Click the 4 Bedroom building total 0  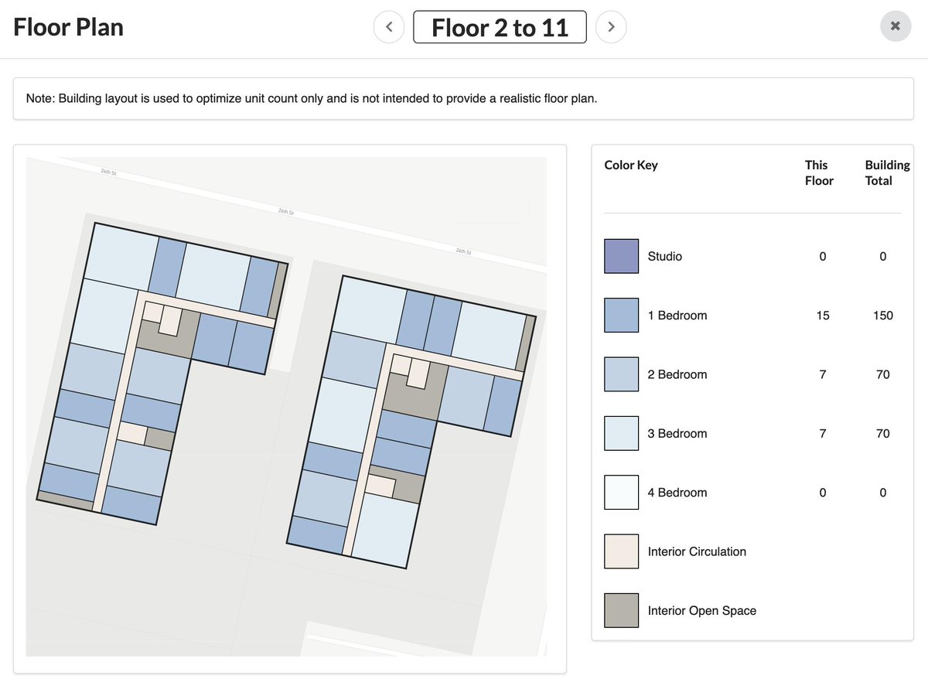click(x=882, y=493)
